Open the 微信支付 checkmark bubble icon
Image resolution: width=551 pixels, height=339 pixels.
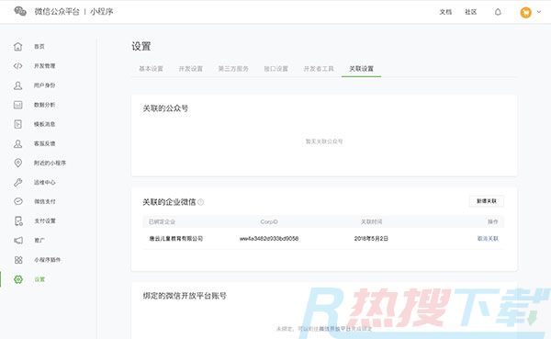pyautogui.click(x=18, y=201)
